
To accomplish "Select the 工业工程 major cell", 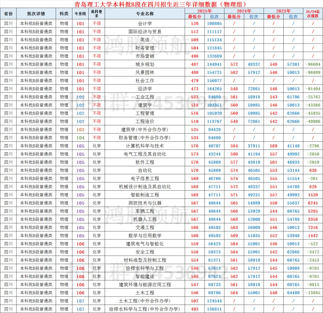I will pyautogui.click(x=145, y=97).
